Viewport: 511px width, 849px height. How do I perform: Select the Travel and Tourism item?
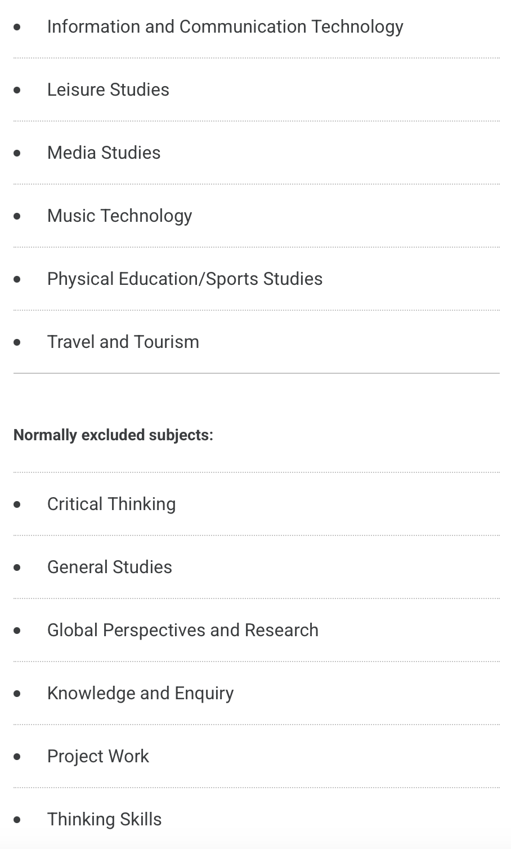(x=123, y=342)
